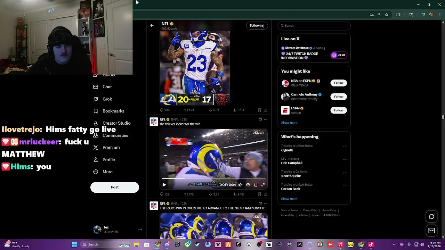Bookmark the Rams 20-17 score post
This screenshot has width=445, height=250.
pyautogui.click(x=259, y=110)
